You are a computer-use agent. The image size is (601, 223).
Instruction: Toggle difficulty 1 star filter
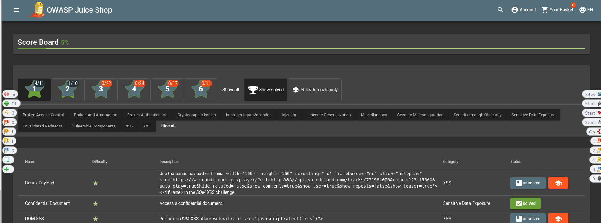click(34, 90)
